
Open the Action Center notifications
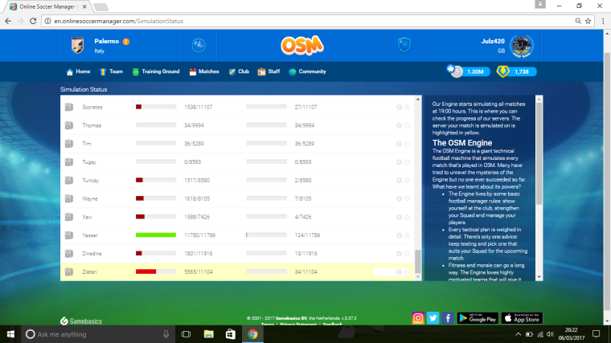point(597,334)
